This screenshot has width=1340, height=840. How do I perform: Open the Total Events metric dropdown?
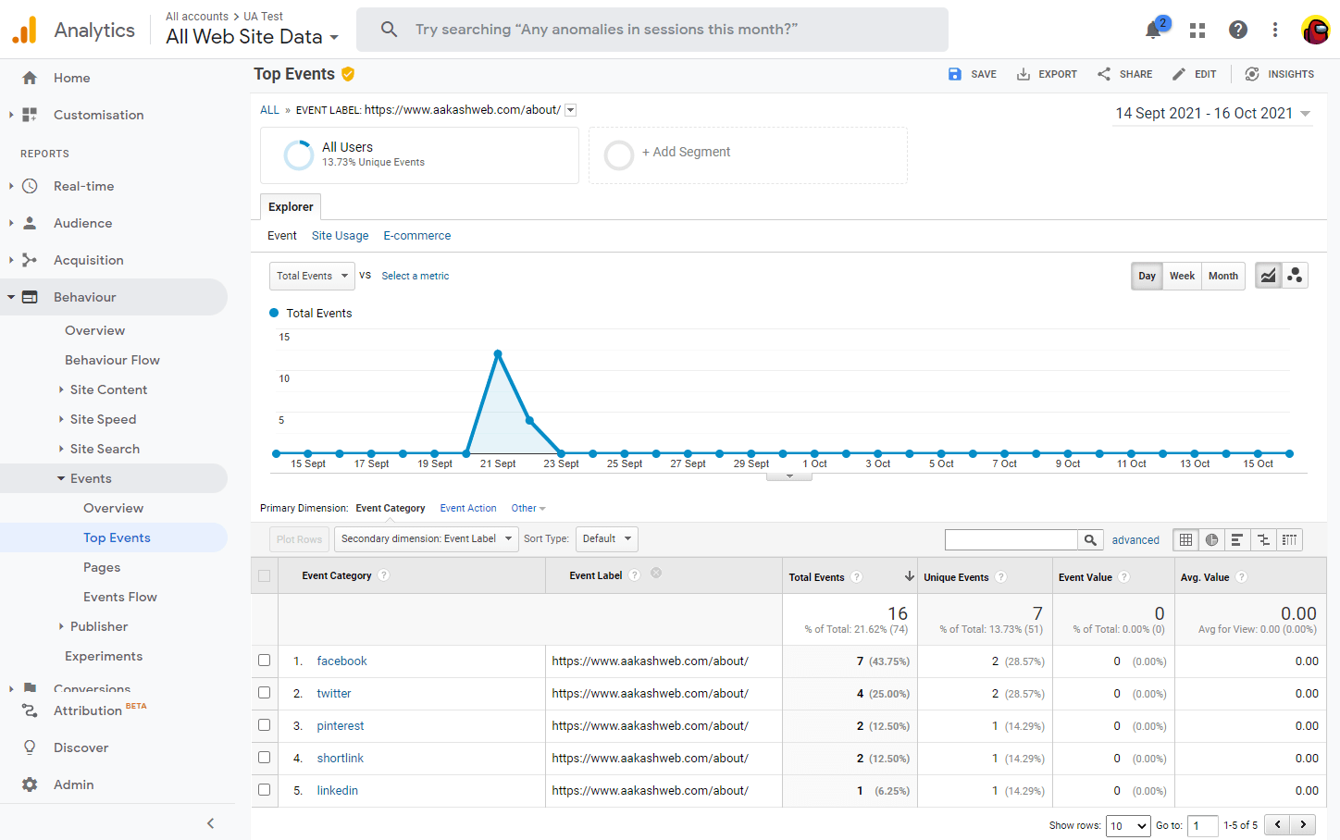pos(312,276)
